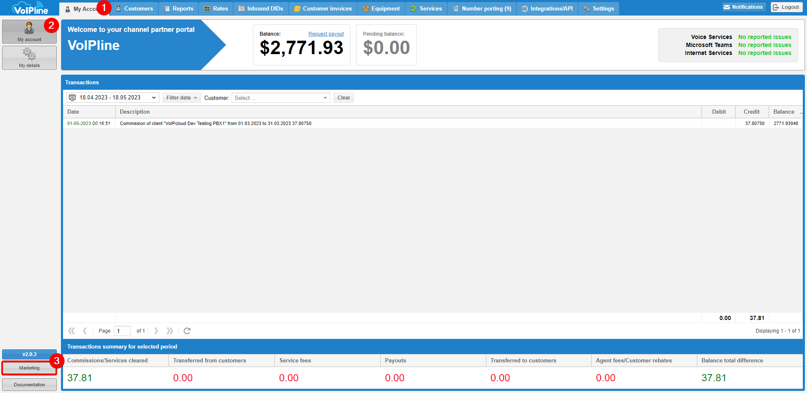Expand the Filter data menu
807x393 pixels.
pos(182,98)
